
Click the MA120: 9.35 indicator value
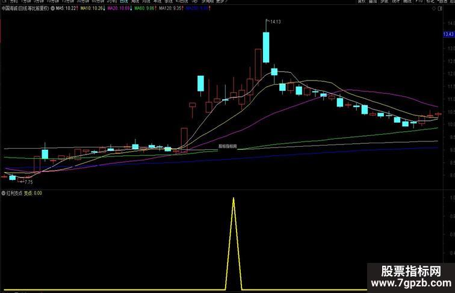coord(170,8)
